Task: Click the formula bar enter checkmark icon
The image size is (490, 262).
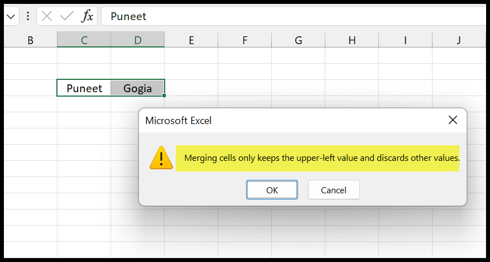Action: tap(66, 16)
